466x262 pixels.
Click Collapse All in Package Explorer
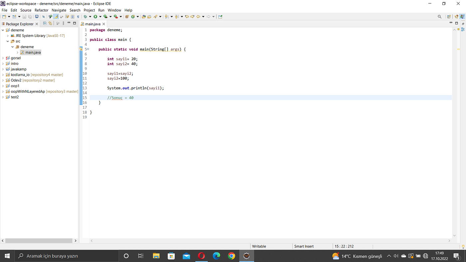click(x=45, y=23)
